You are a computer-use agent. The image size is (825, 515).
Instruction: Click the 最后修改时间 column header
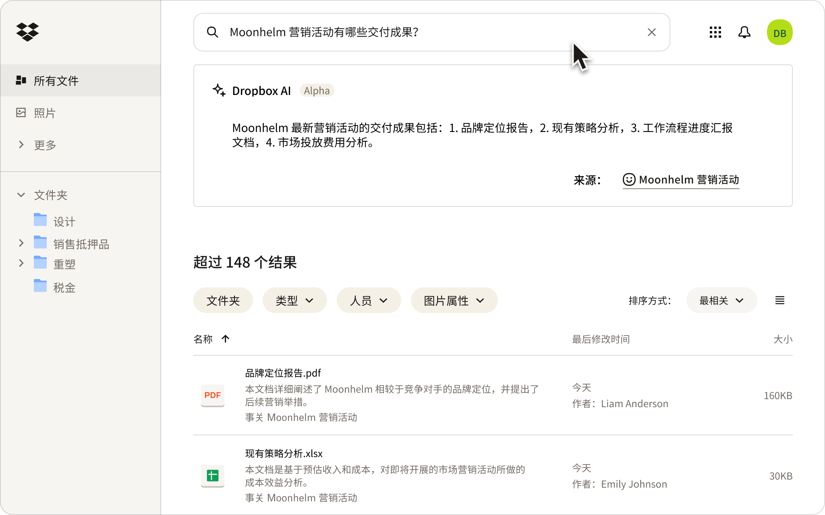coord(601,339)
